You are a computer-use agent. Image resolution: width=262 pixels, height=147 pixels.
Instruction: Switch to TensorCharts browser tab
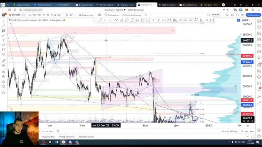(43, 5)
